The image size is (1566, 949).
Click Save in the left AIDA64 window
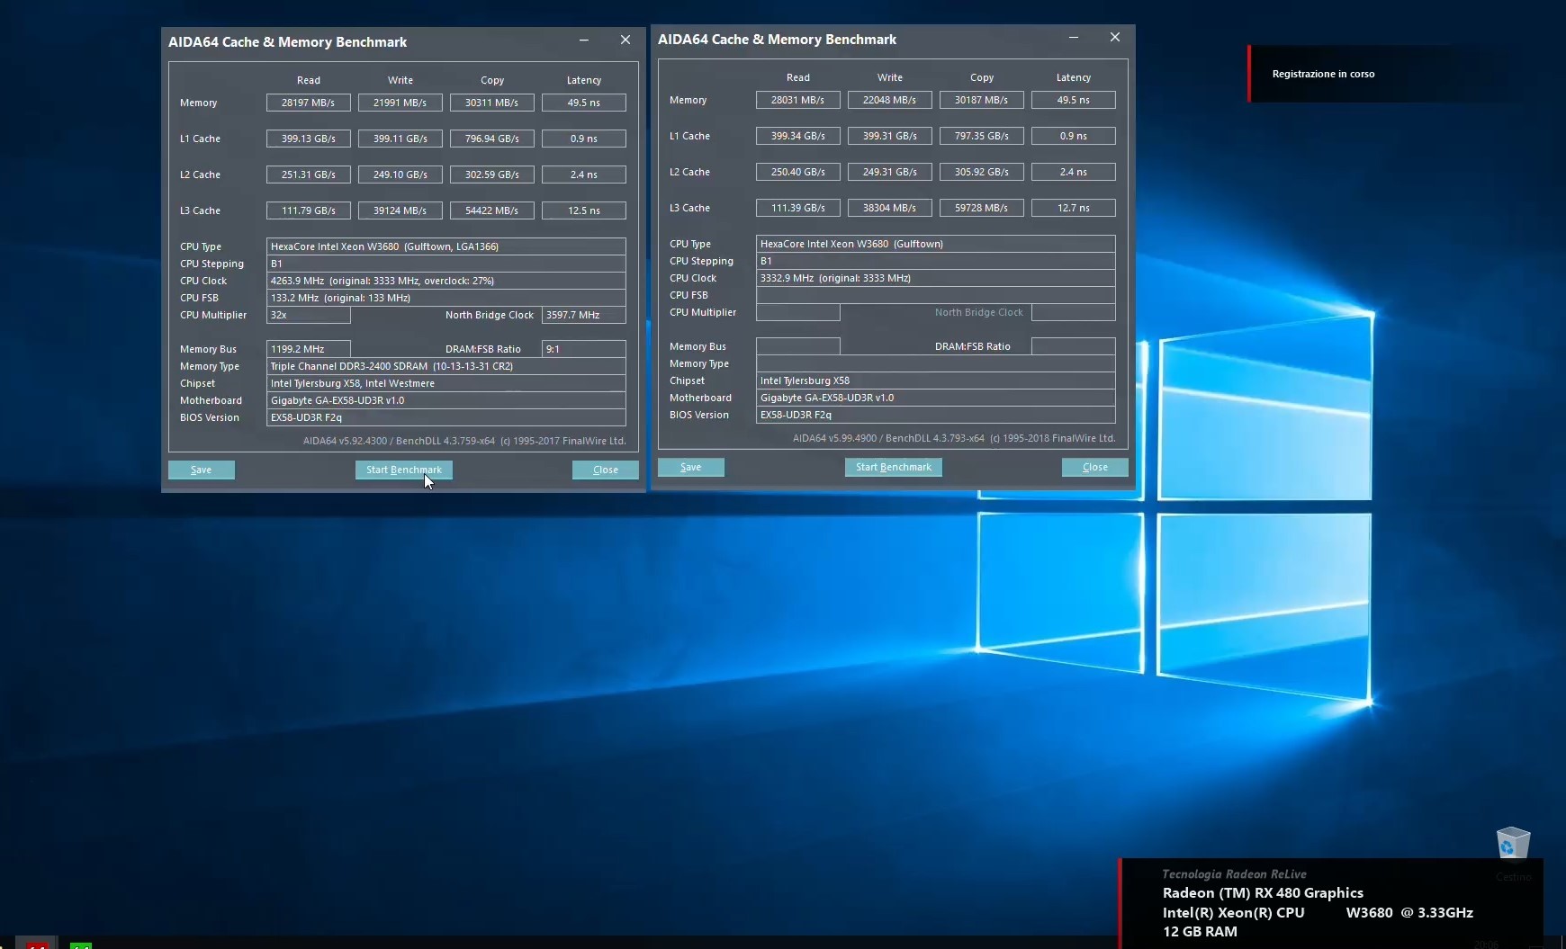[x=202, y=470]
